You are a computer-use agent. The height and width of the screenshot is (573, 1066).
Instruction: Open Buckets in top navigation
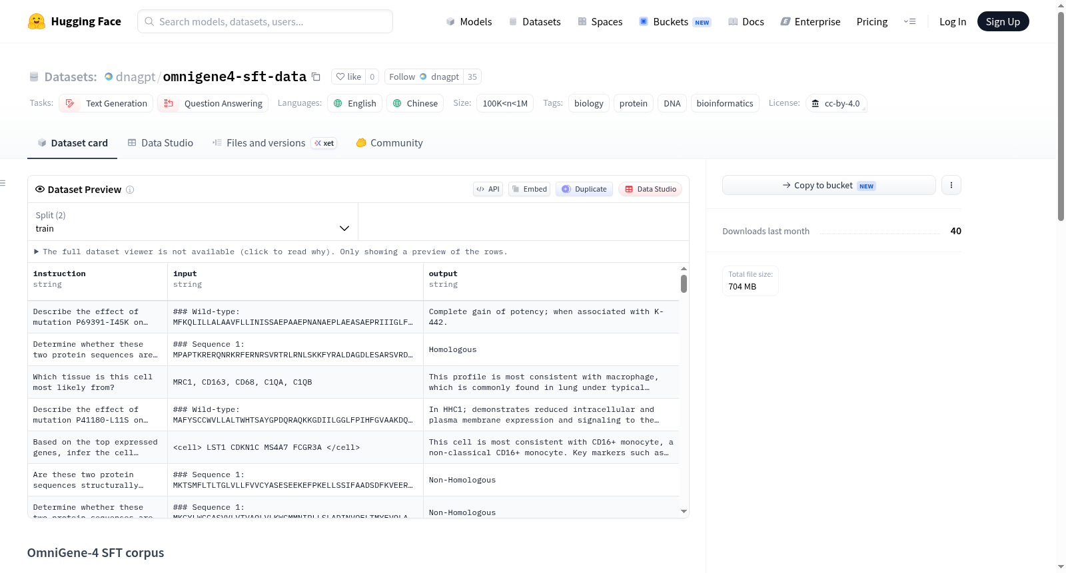[x=675, y=21]
